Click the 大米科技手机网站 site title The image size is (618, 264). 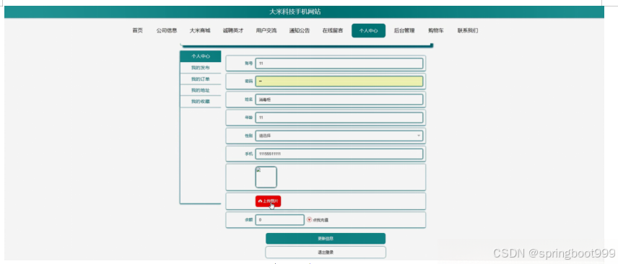point(295,12)
